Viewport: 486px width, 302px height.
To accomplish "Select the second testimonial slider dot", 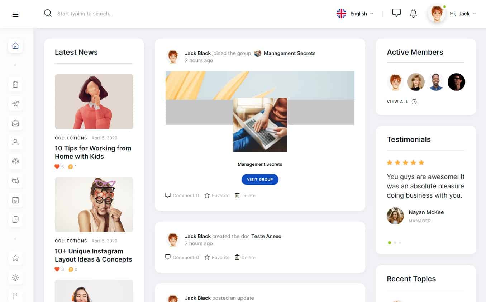I will click(395, 243).
